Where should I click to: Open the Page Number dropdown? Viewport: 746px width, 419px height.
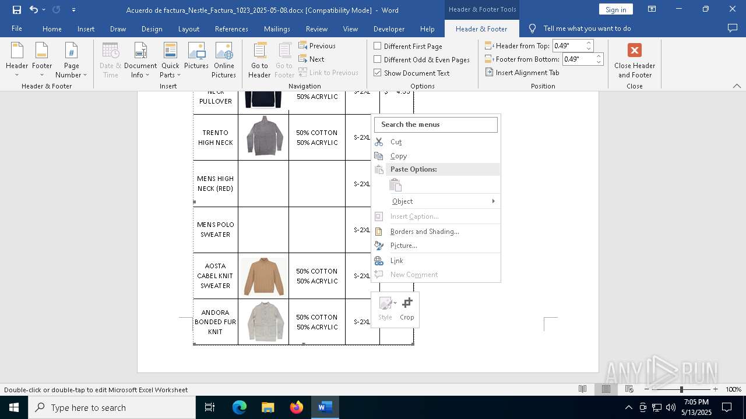[71, 60]
